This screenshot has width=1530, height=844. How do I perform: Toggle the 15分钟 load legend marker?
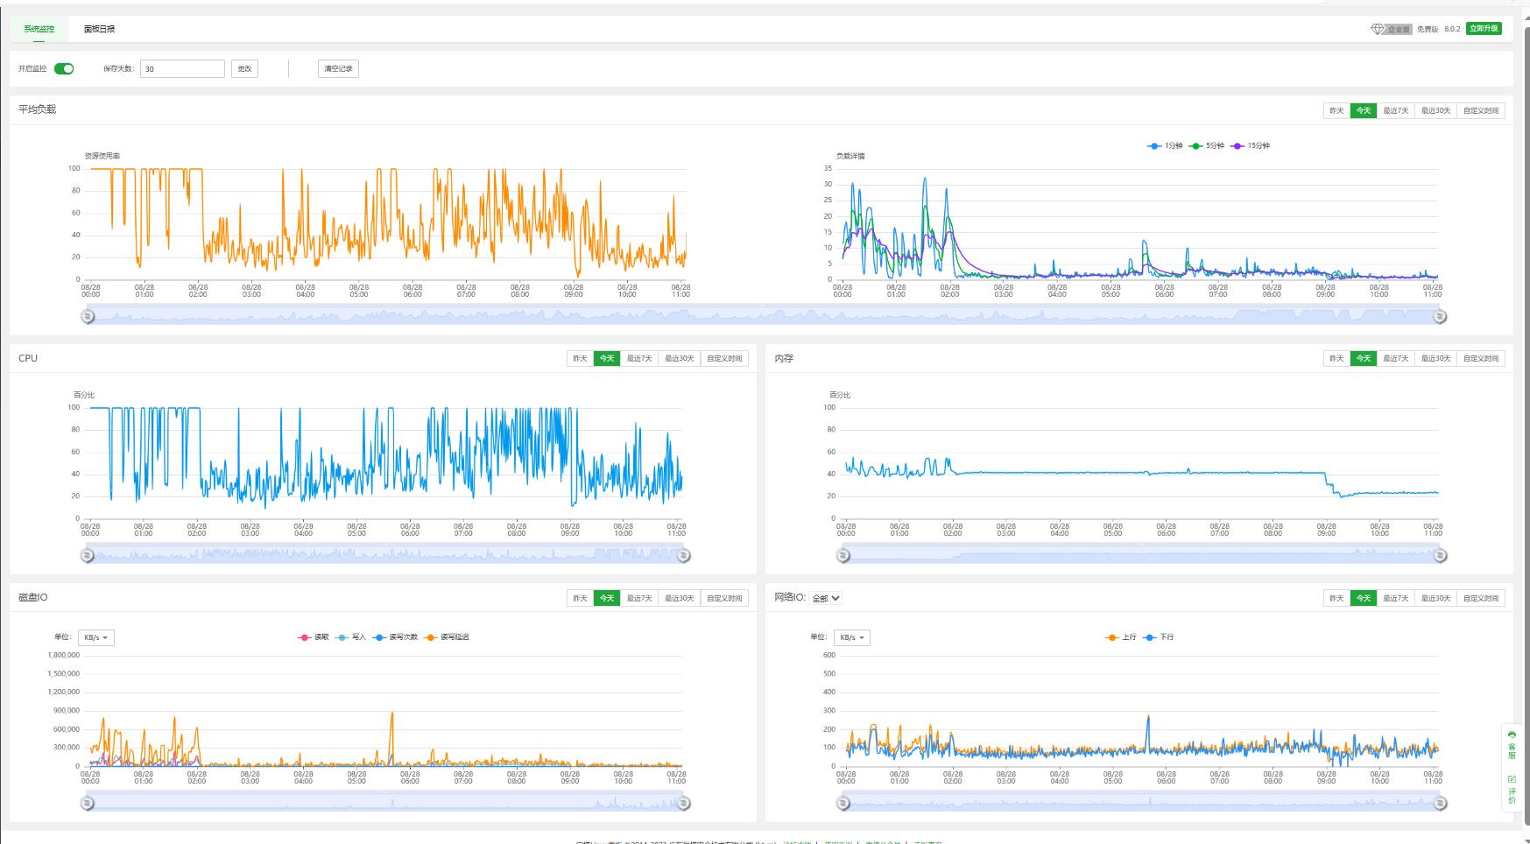point(1237,146)
